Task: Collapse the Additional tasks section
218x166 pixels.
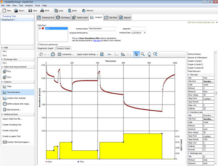Action: (x=2, y=114)
